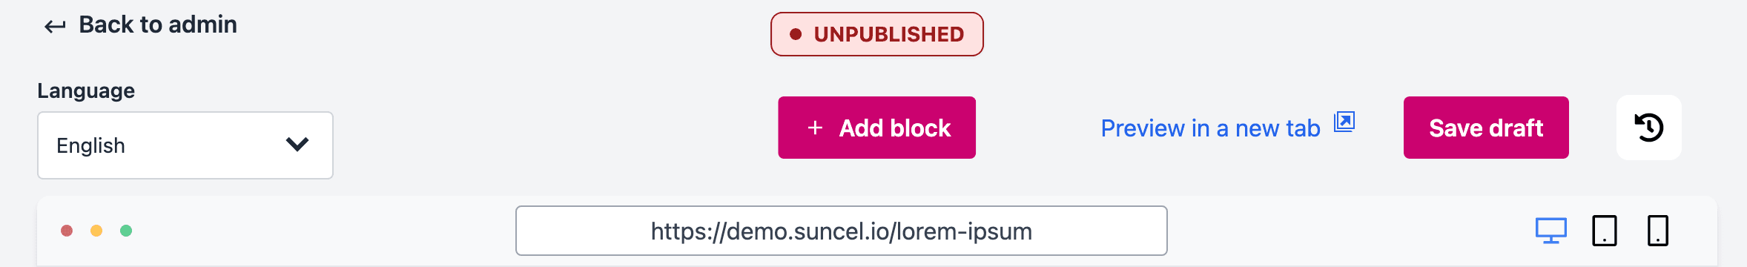This screenshot has width=1747, height=267.
Task: Click the demo.suncel.io/lorem-ipsum URL field
Action: pyautogui.click(x=842, y=231)
